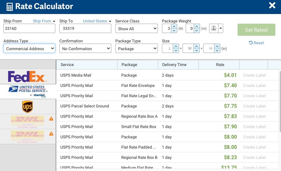Create Label for Regional Rate Box B
The height and width of the screenshot is (171, 281).
[254, 157]
